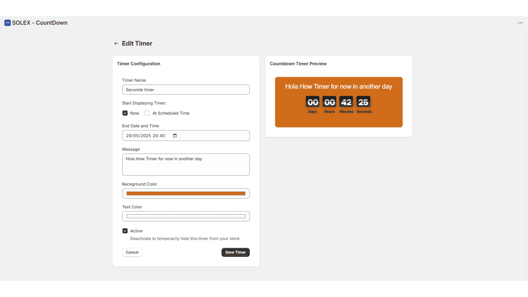Viewport: 528px width, 297px height.
Task: Click the Seconds flip counter in the preview
Action: (x=363, y=102)
